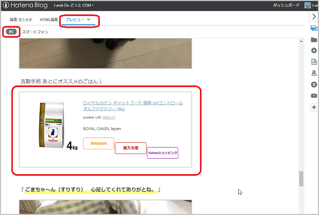
Task: Click the ROYAL CANIN Japan text
Action: click(102, 128)
